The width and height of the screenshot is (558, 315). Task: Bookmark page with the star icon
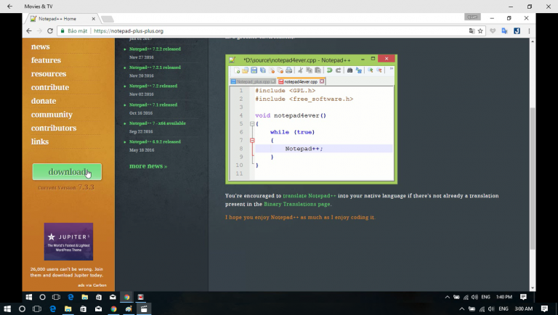[x=480, y=31]
